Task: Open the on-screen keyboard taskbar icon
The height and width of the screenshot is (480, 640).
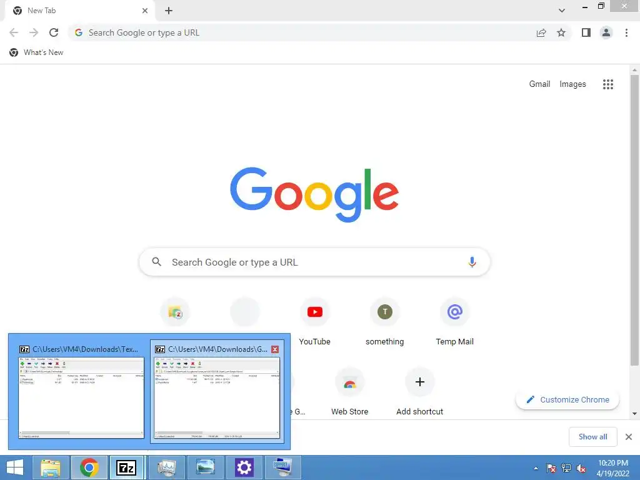Action: (x=283, y=467)
